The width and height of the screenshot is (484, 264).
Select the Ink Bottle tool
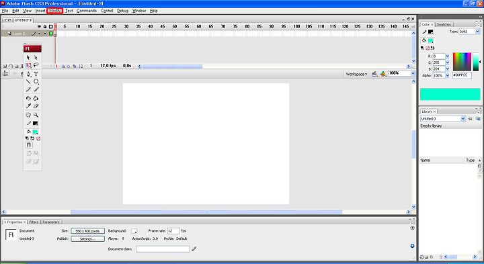tap(28, 98)
